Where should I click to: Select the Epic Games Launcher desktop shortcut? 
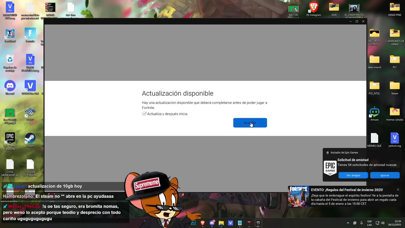point(10,141)
